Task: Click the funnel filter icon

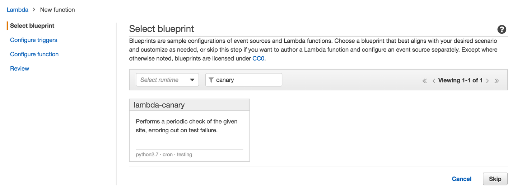Action: point(211,80)
